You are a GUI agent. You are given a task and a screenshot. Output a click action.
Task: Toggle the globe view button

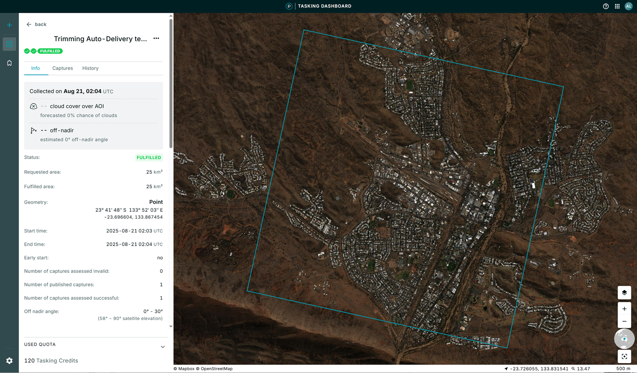(624, 339)
